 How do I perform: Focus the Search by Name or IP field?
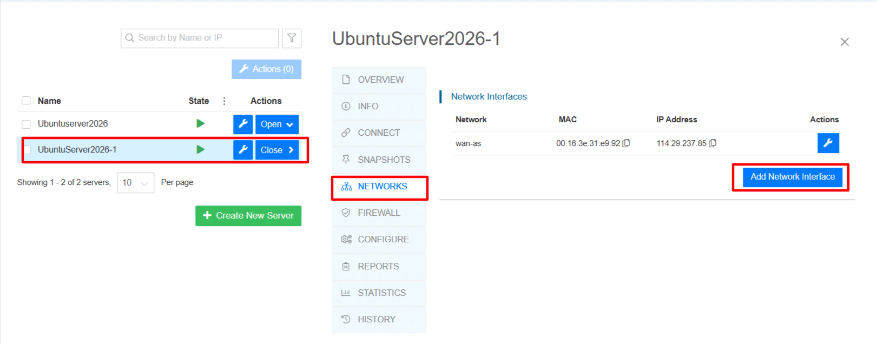200,38
